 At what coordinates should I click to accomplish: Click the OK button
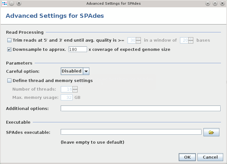[187, 157]
